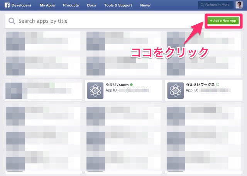
Task: Open Tools & Support menu
Action: pos(118,5)
